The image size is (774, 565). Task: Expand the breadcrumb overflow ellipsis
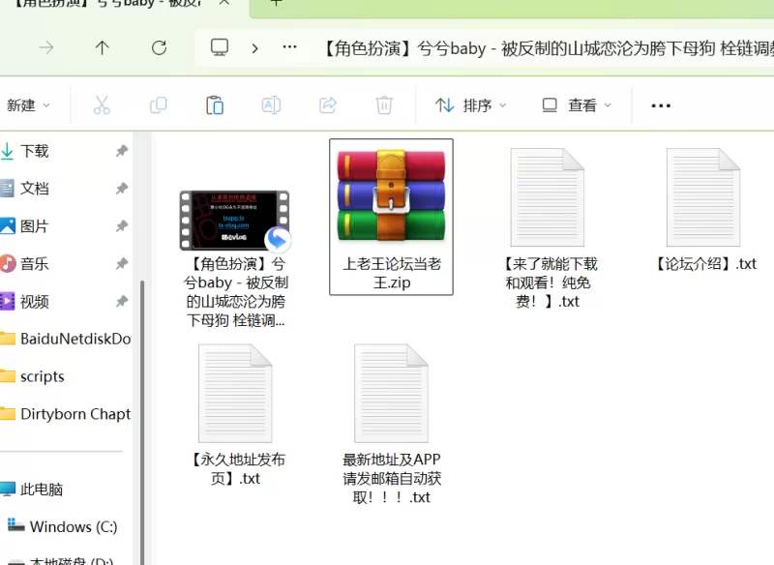tap(289, 47)
